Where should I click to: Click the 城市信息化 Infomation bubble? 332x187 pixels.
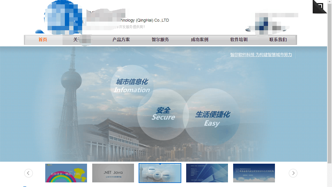click(132, 85)
